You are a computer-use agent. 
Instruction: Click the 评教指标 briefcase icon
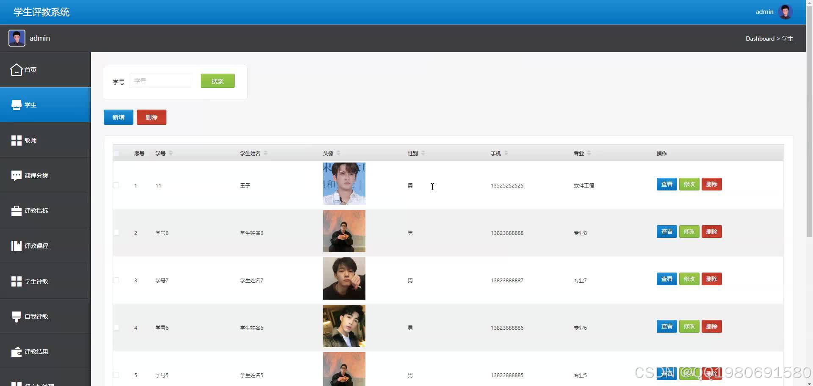coord(17,211)
